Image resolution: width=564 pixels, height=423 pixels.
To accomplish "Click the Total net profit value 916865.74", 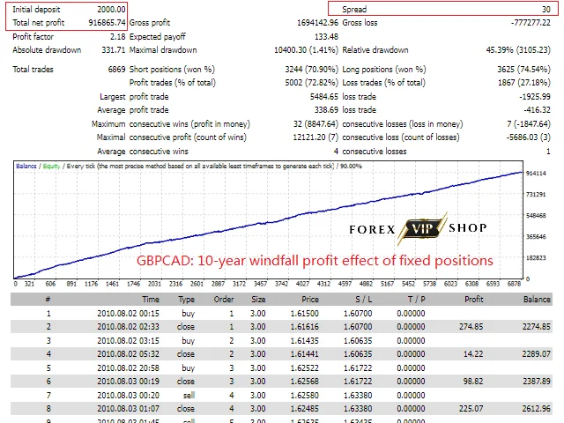I will pos(107,23).
